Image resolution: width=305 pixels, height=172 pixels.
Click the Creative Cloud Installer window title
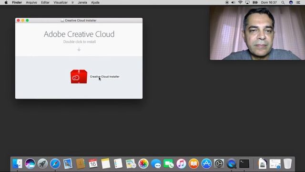(81, 20)
